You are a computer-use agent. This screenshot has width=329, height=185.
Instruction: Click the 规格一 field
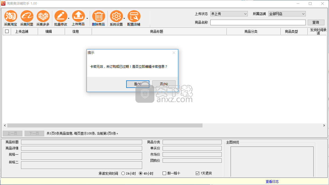[x=81, y=156]
